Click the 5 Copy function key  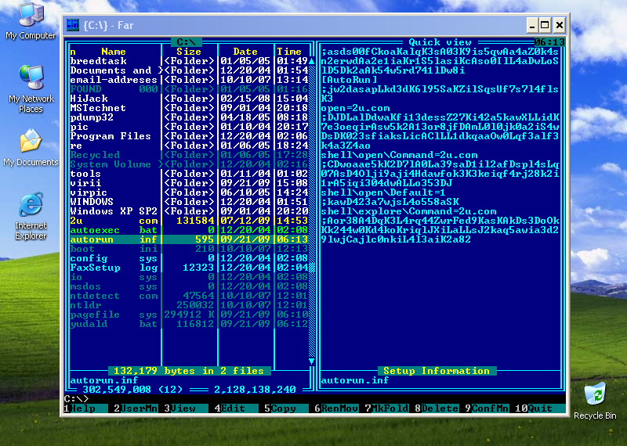click(286, 408)
